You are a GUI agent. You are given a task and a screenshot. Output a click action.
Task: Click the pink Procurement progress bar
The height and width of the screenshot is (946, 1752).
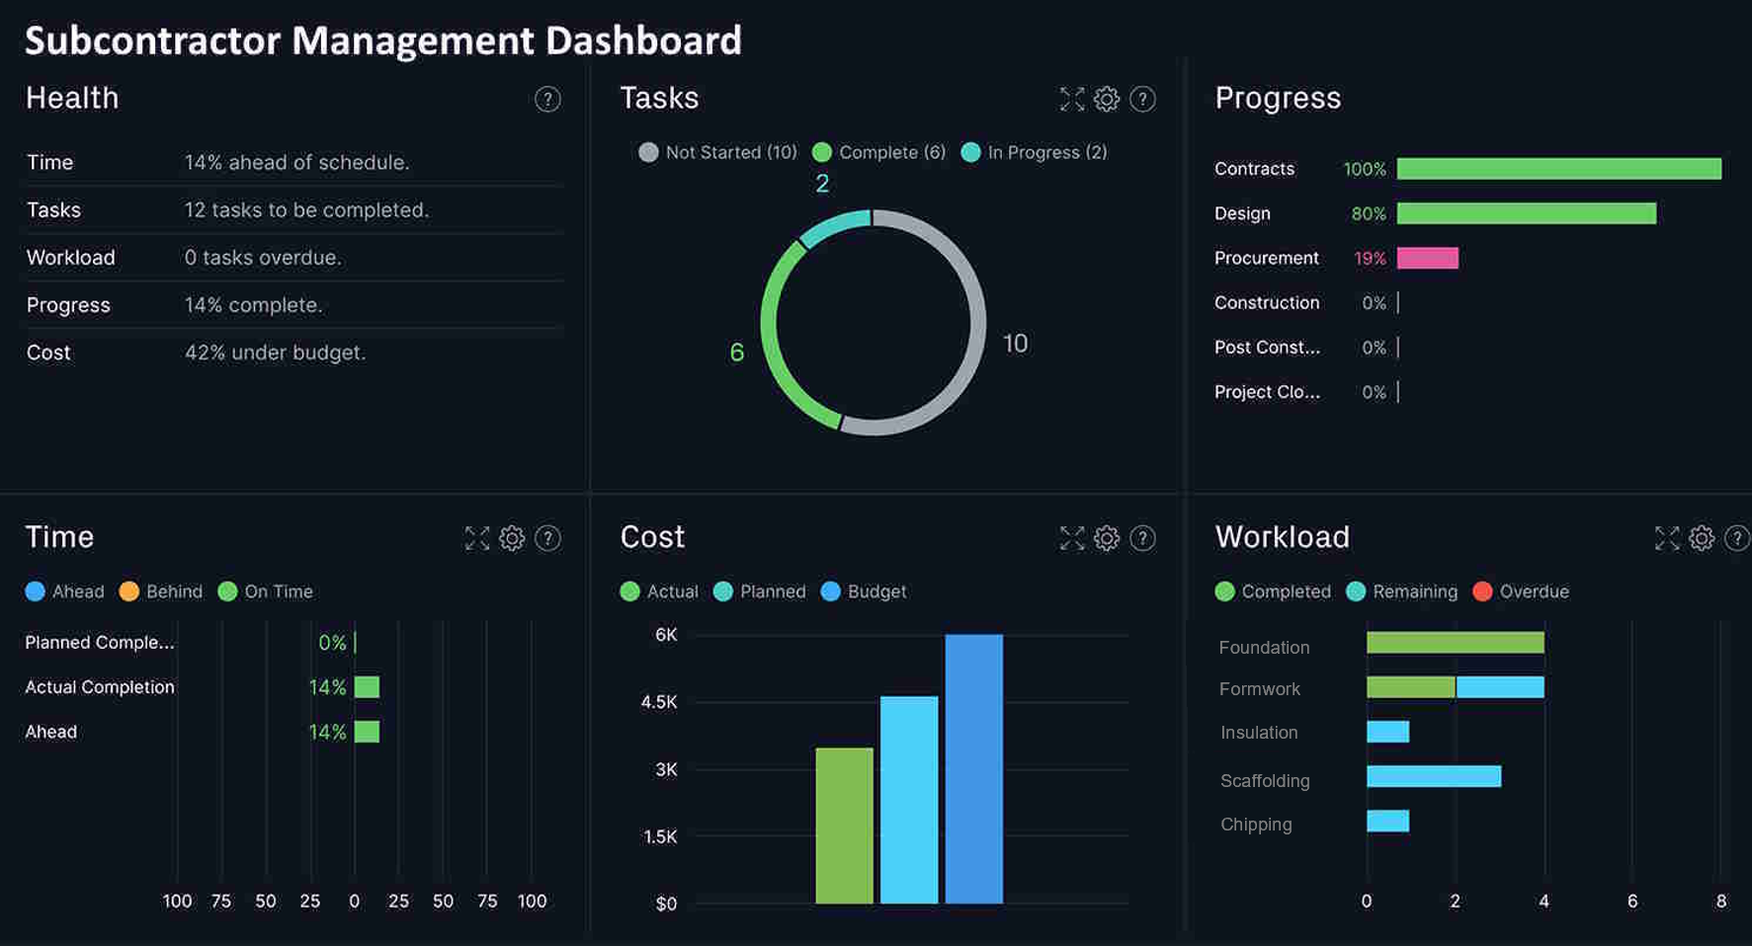(1427, 258)
